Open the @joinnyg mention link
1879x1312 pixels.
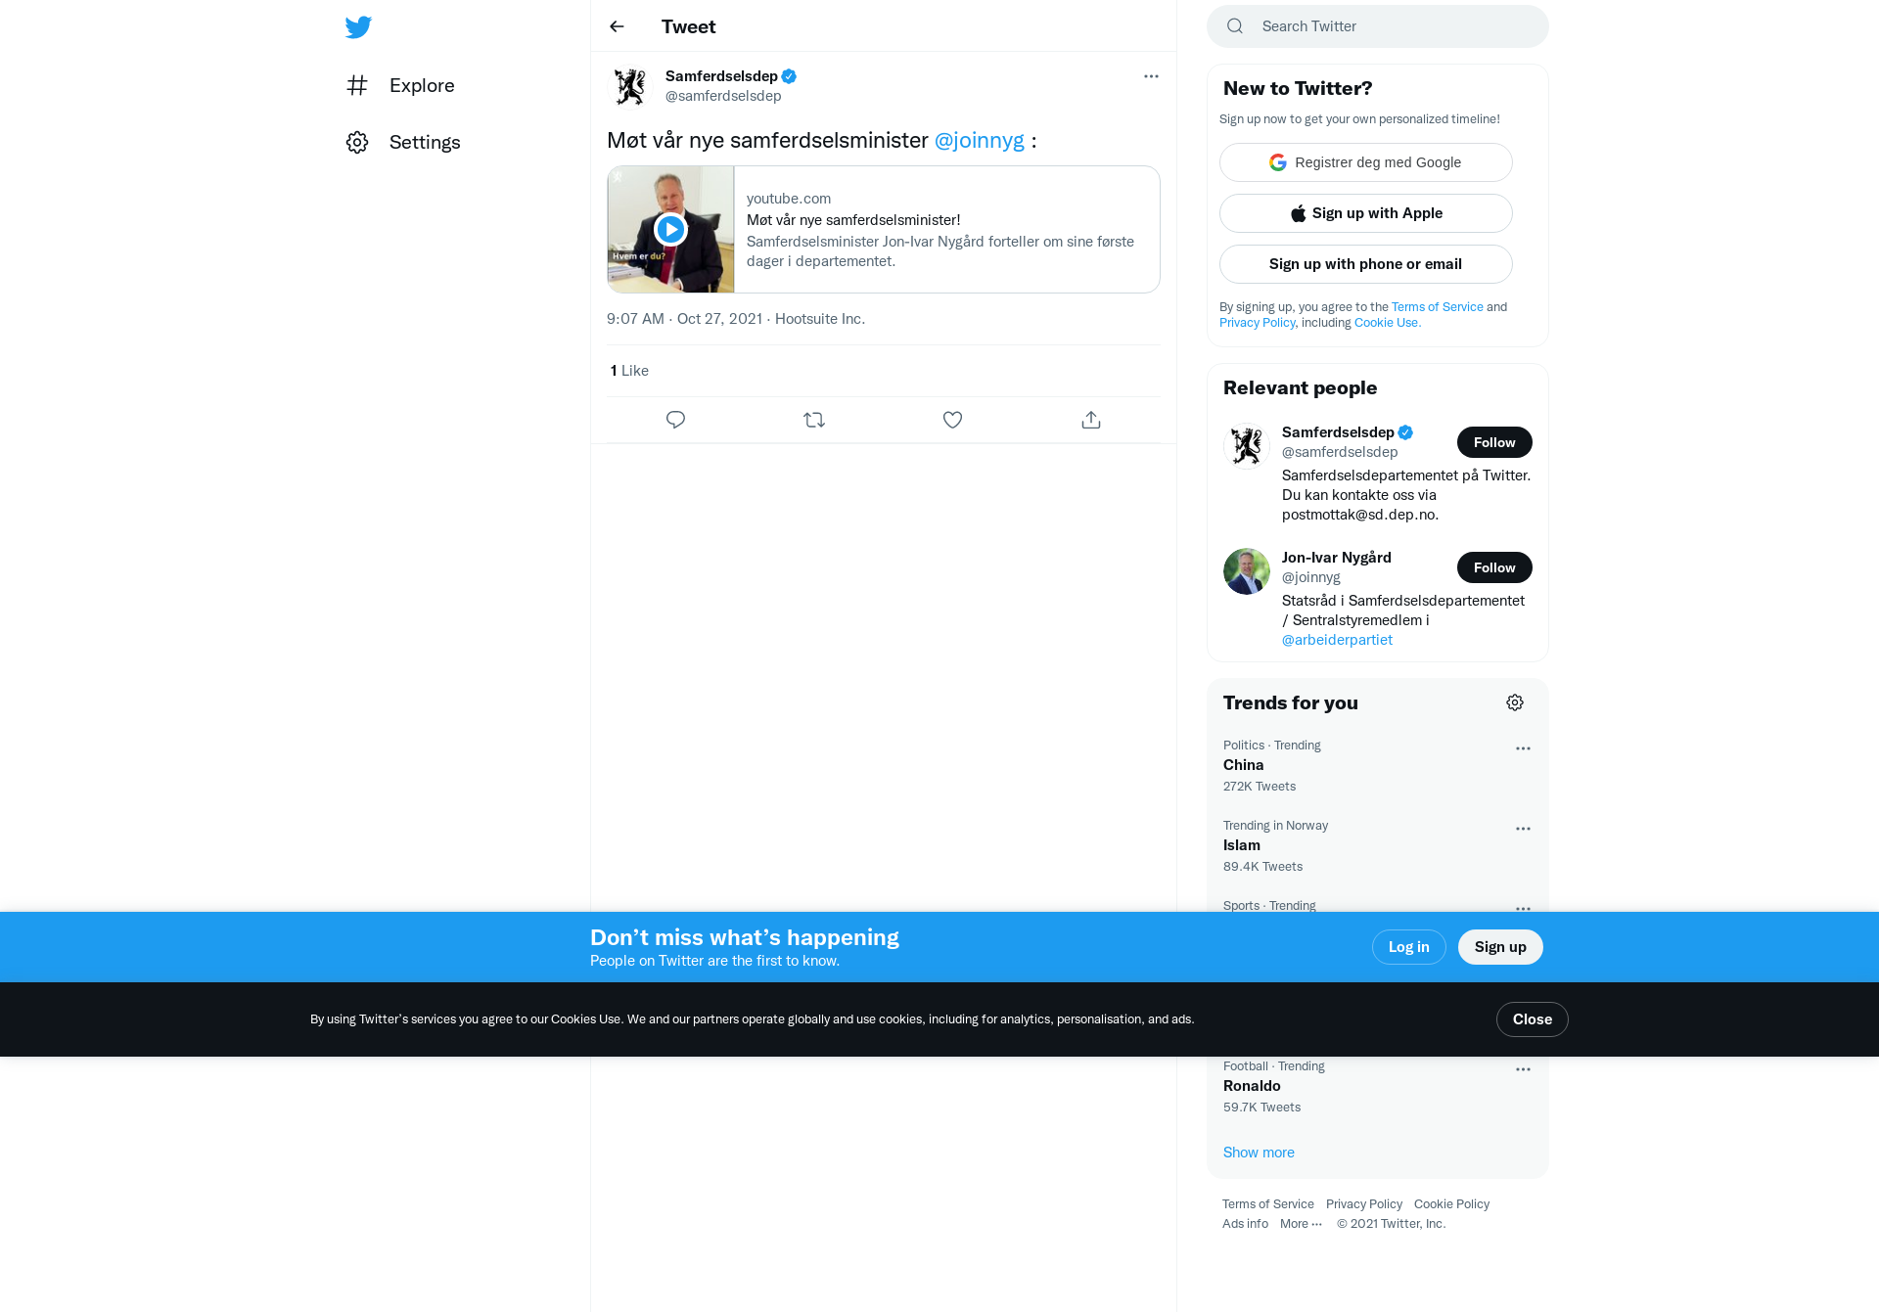pyautogui.click(x=980, y=140)
